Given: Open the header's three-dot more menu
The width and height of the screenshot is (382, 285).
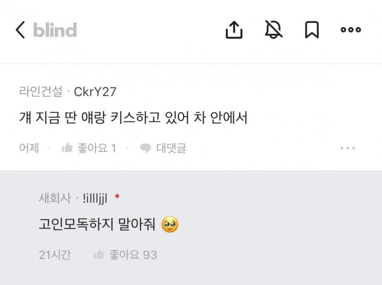Looking at the screenshot, I should pos(351,30).
